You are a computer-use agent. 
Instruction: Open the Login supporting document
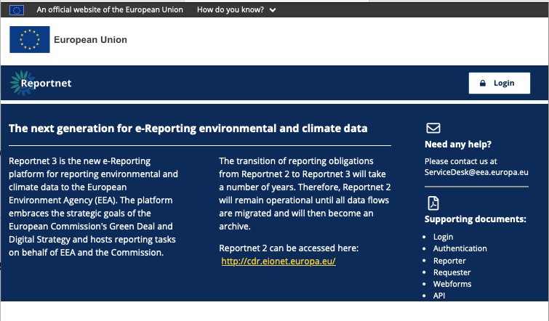coord(443,237)
